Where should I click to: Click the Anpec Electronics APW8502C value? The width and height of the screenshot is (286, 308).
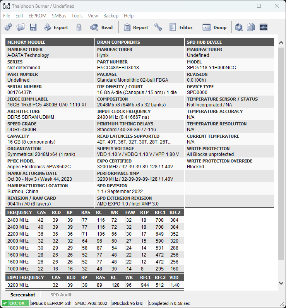[39, 166]
